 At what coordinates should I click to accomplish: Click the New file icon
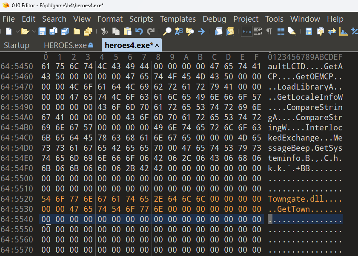coord(9,31)
